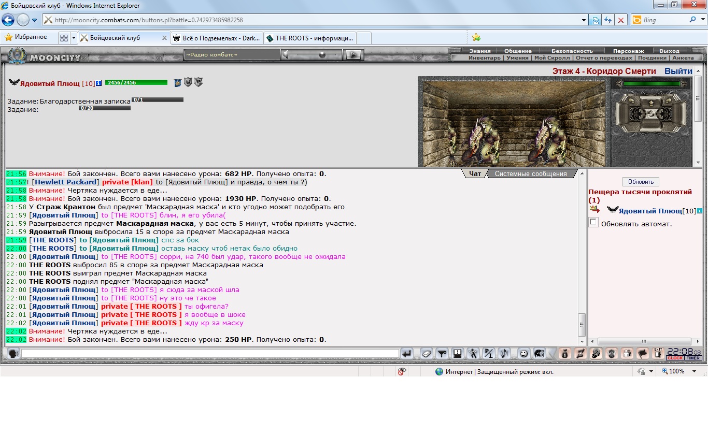Click the peach-colored friends icon in bottom toolbar

tap(627, 354)
